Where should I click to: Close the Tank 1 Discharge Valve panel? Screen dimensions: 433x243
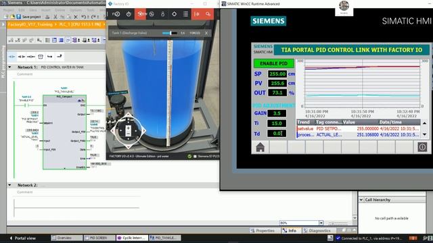point(206,33)
